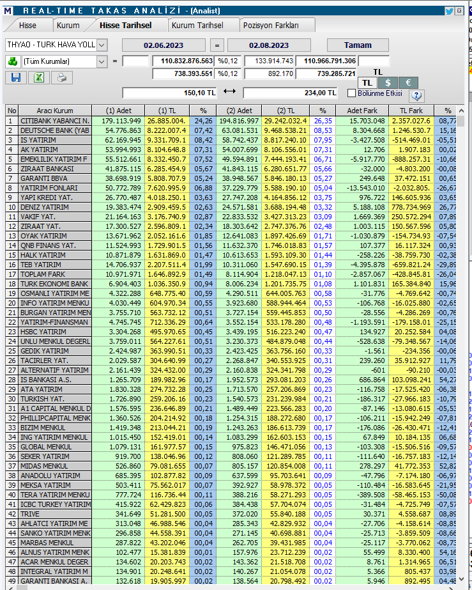
Task: Click the (2) TL column header
Action: [286, 111]
